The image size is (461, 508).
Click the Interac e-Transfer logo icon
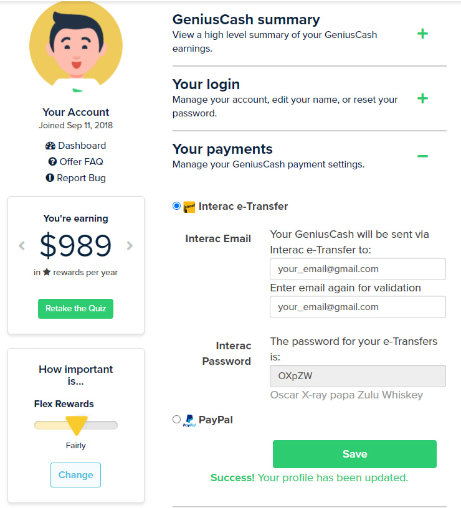[x=189, y=207]
